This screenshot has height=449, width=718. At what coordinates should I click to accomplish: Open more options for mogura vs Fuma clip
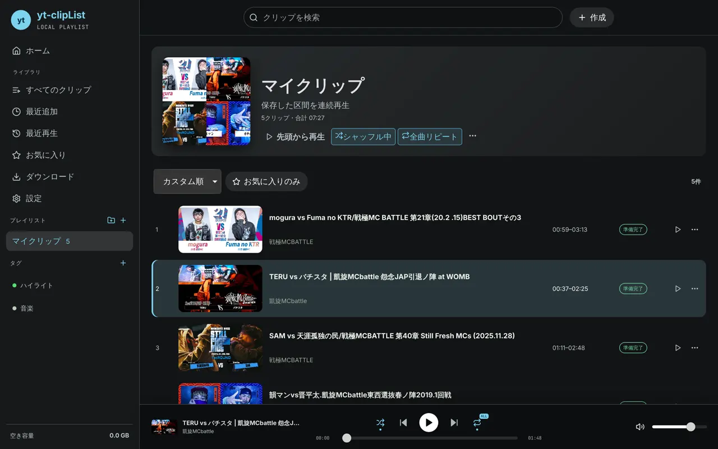pos(695,230)
